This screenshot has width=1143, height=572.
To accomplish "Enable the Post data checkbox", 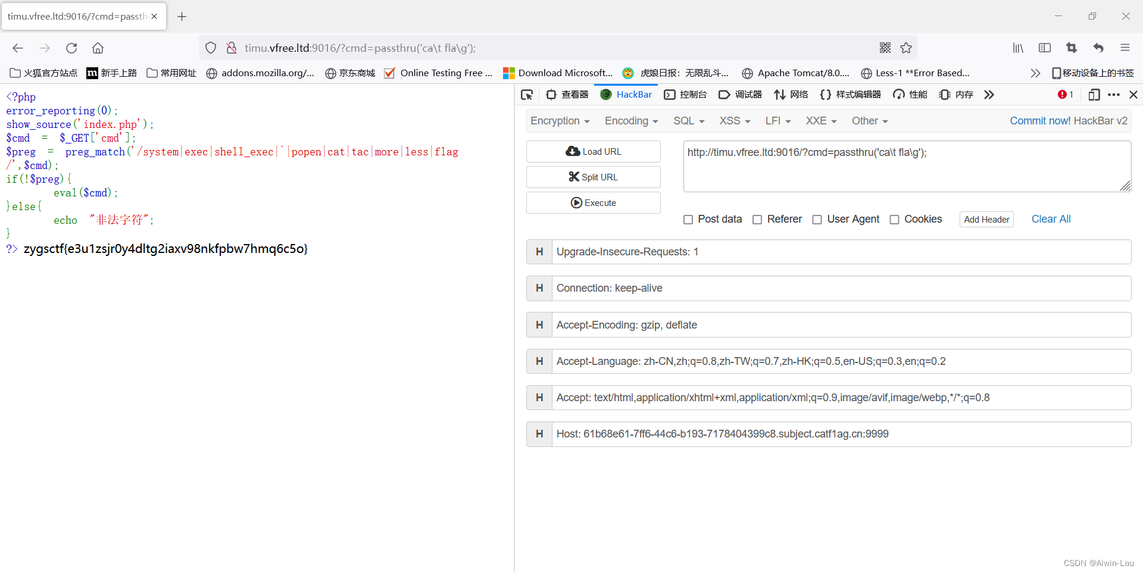I will point(688,219).
